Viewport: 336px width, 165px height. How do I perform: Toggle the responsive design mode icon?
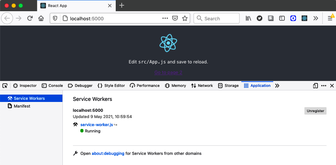[315, 86]
